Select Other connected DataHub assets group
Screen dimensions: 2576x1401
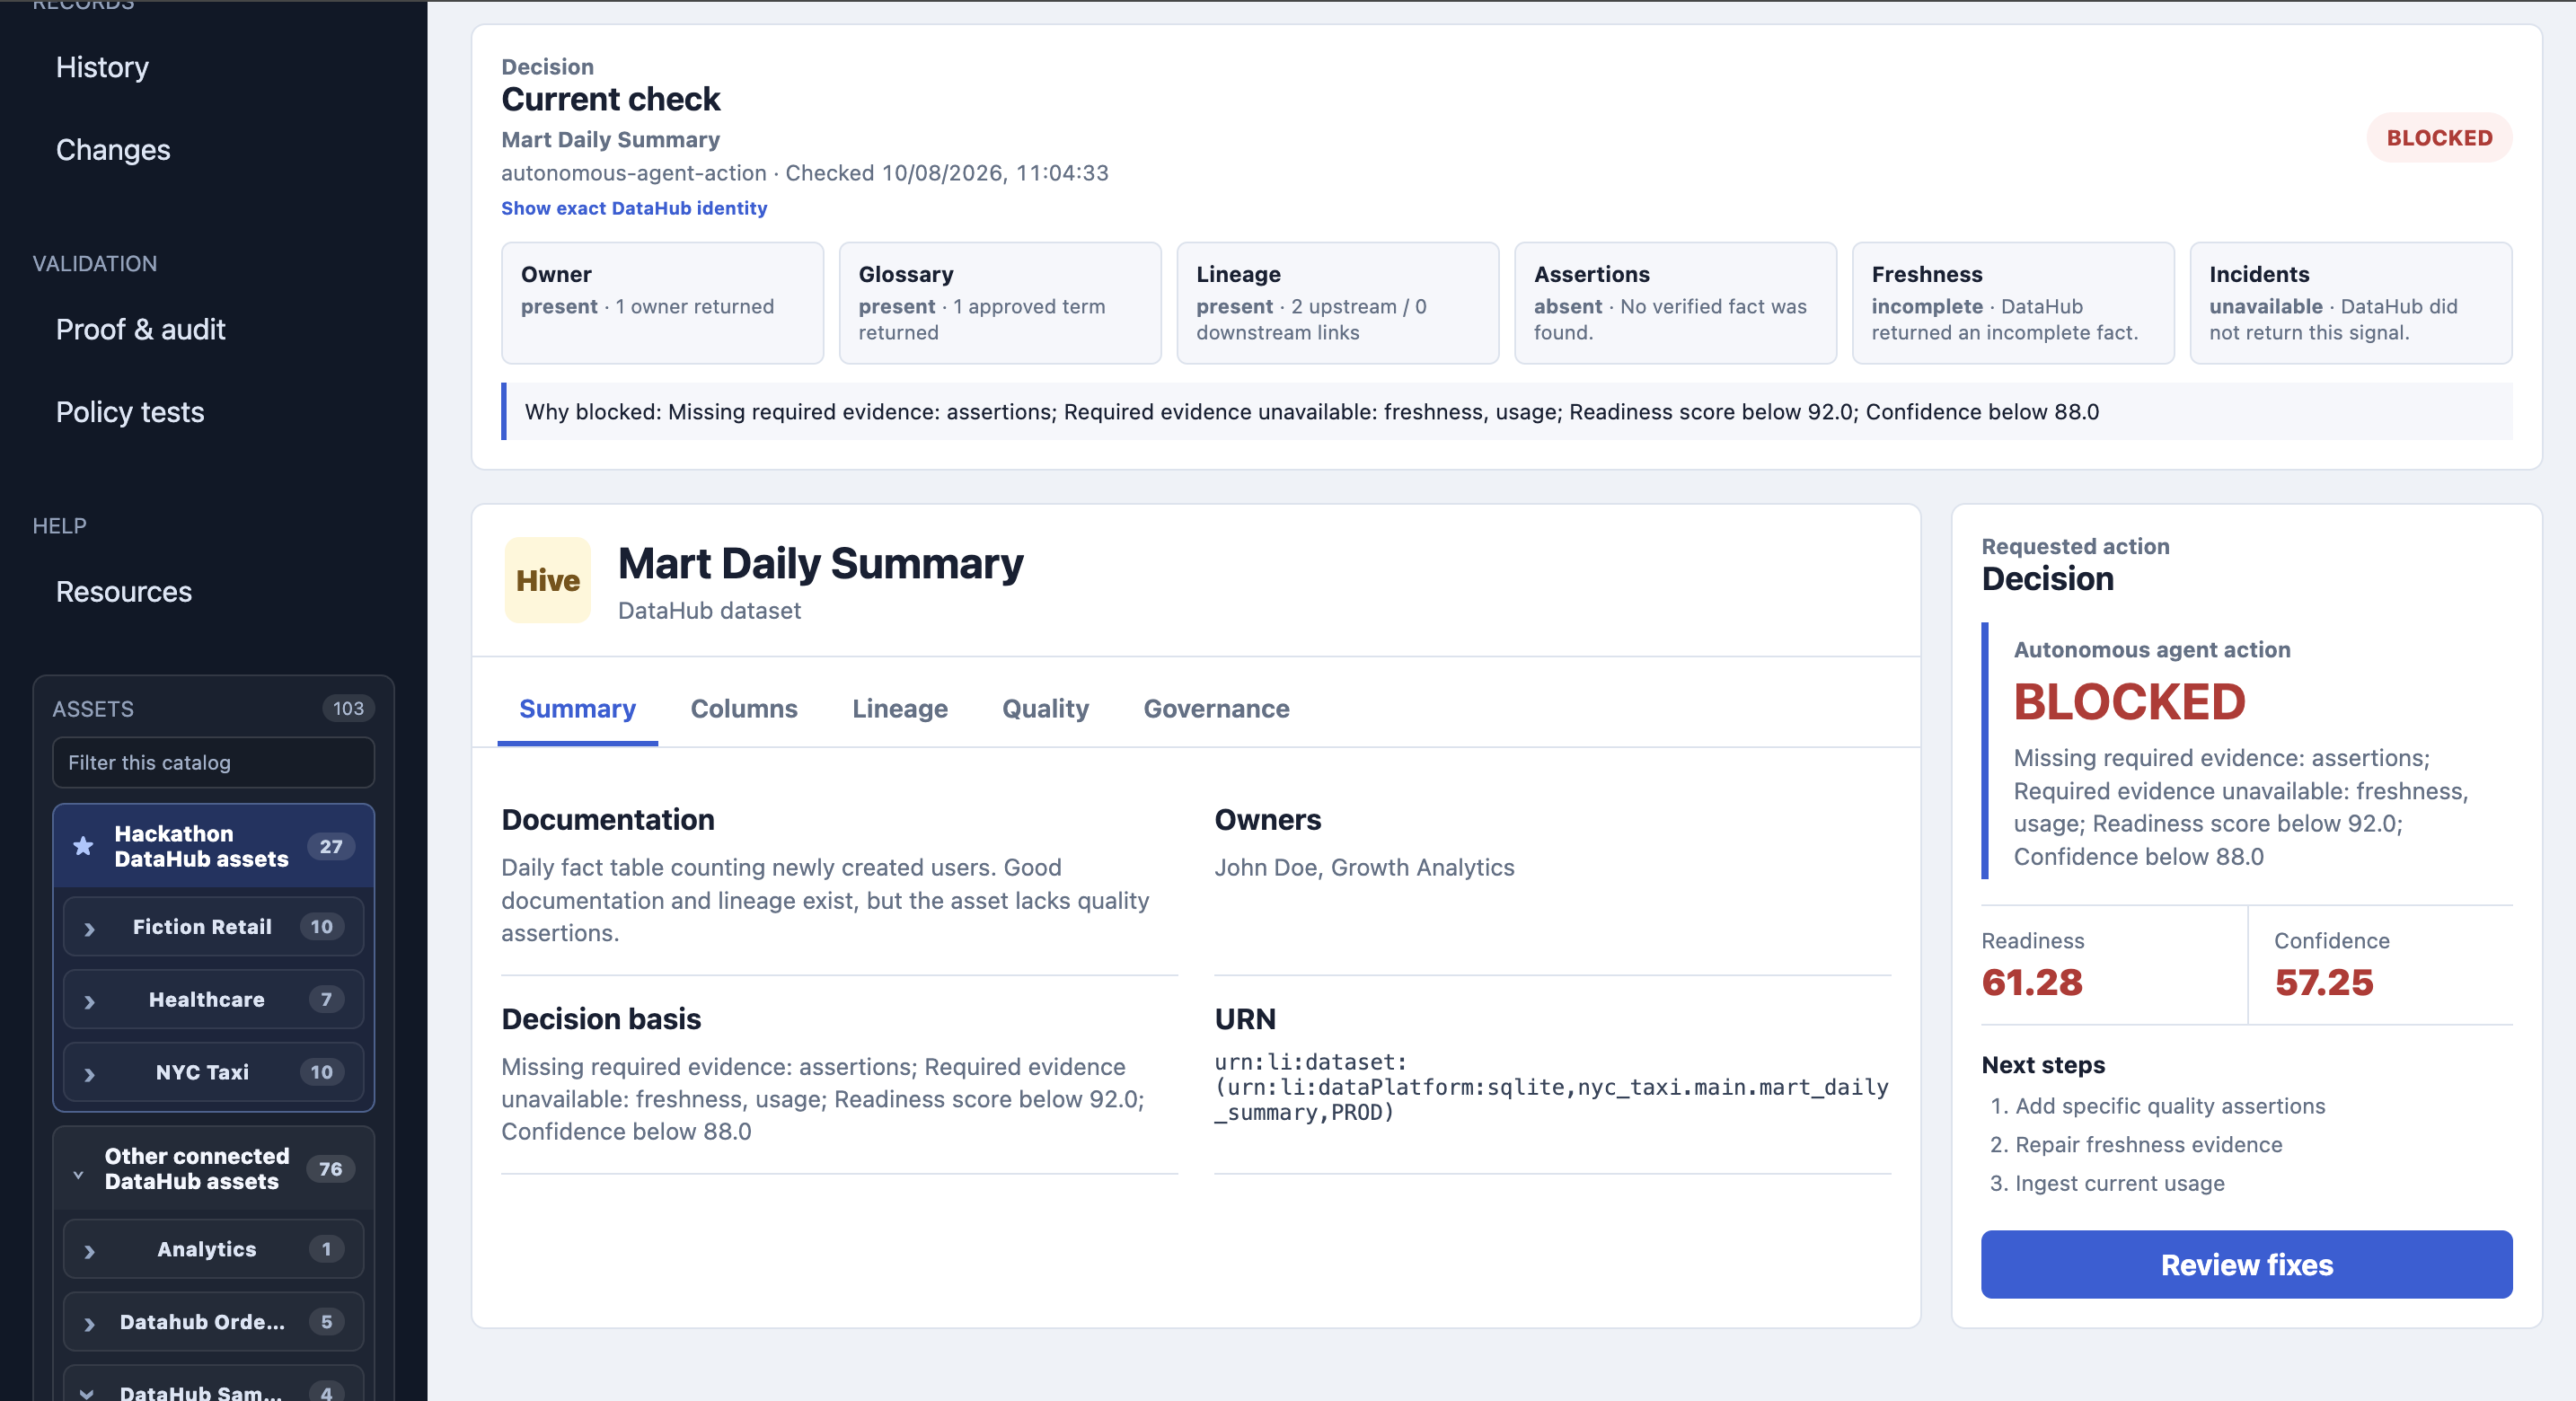[x=213, y=1168]
